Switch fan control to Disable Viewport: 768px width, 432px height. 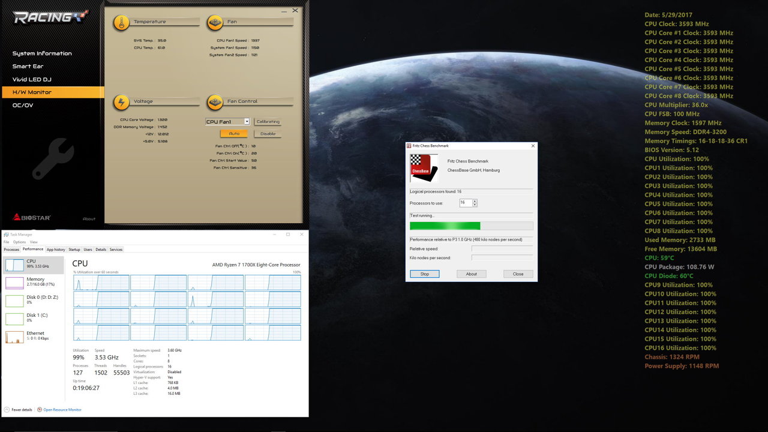click(268, 134)
